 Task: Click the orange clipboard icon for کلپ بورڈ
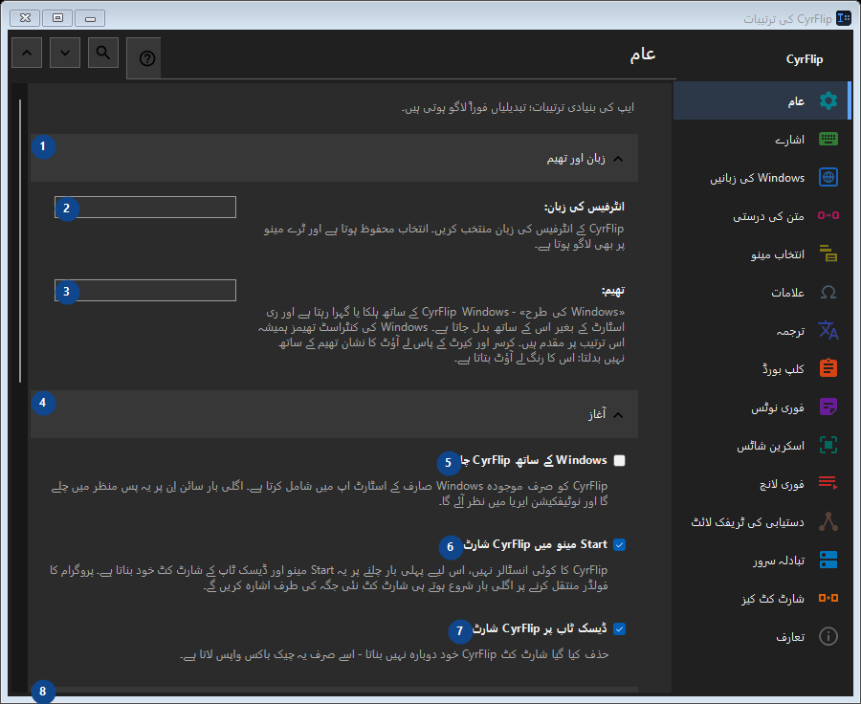pos(828,368)
